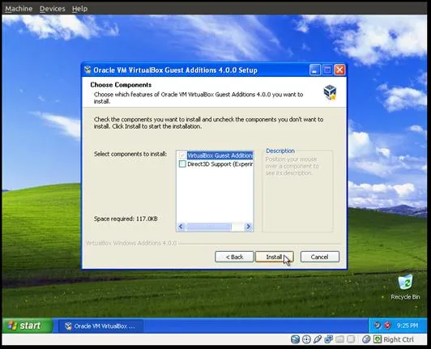431x349 pixels.
Task: Open the Windows XP Start menu
Action: point(27,326)
